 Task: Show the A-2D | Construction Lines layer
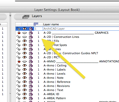tap(24, 37)
